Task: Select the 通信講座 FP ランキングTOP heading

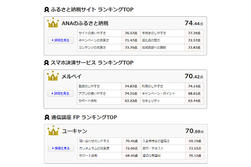Action: tap(83, 116)
